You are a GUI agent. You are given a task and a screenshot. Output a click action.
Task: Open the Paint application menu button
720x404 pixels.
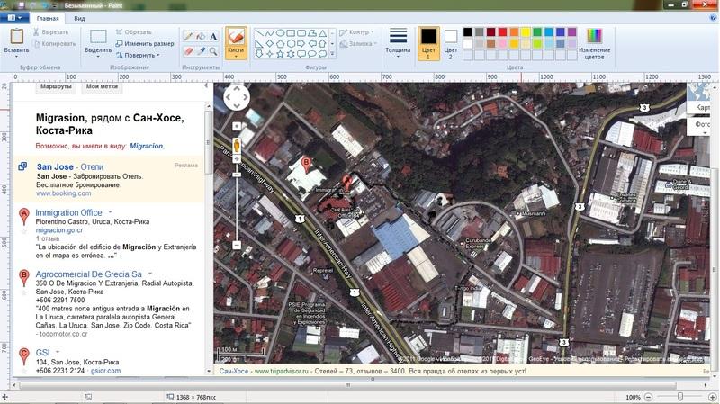14,18
